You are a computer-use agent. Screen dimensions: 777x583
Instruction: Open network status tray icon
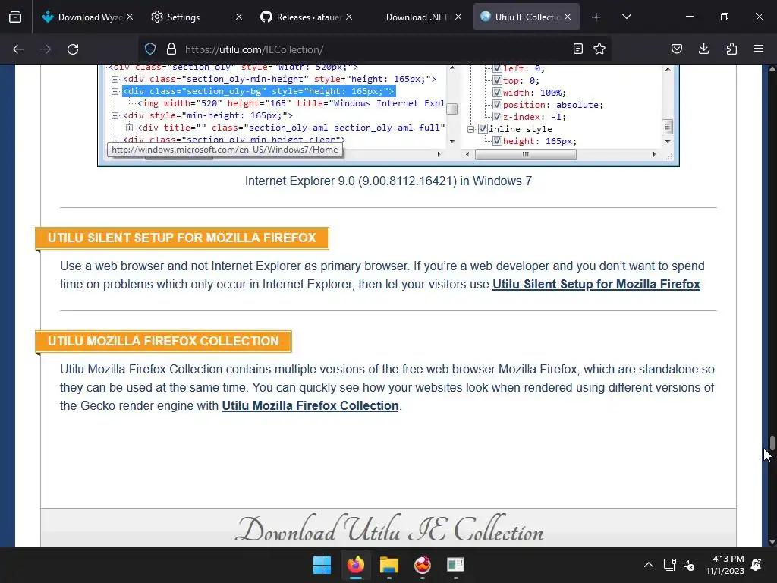(669, 565)
